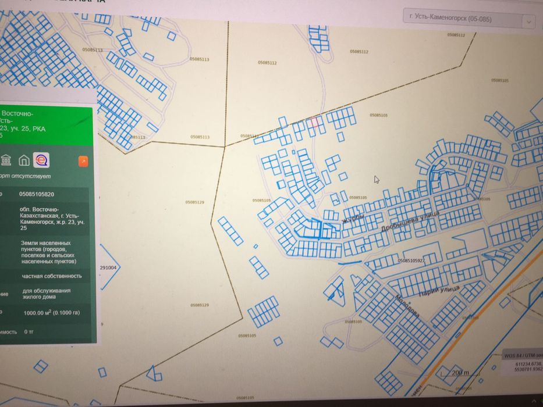Click the Дробышева улица street label
543x407 pixels.
(x=410, y=222)
